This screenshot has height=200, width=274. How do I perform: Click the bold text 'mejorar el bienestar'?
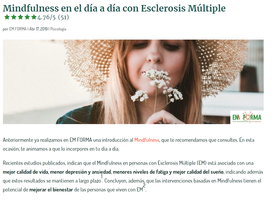(51, 190)
